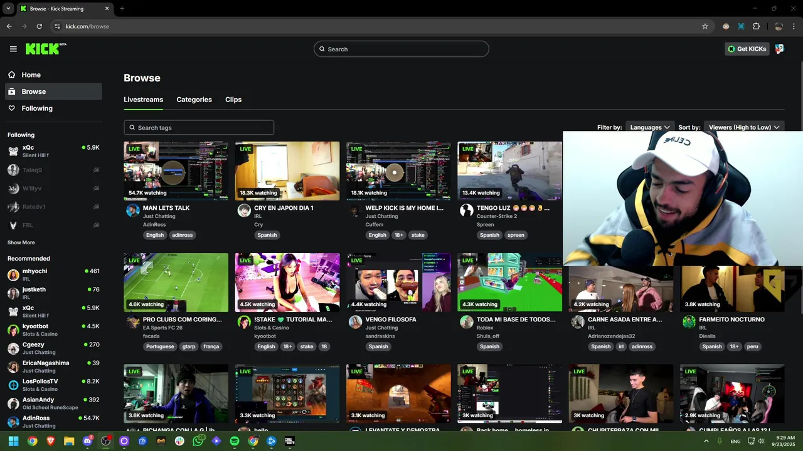Click the blue screenshot extension icon

pyautogui.click(x=741, y=26)
